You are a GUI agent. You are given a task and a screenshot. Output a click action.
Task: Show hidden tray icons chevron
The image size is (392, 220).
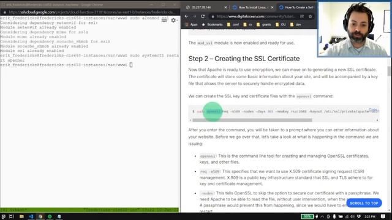tap(322, 216)
